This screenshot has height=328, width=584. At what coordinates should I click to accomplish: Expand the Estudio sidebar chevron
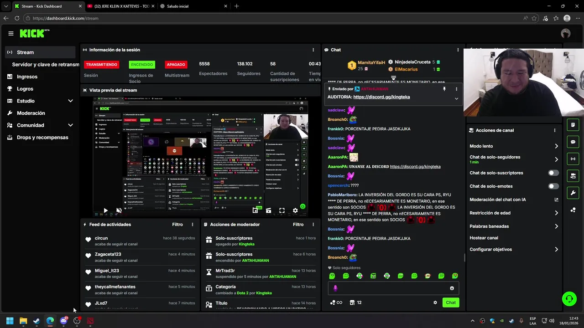pos(70,101)
